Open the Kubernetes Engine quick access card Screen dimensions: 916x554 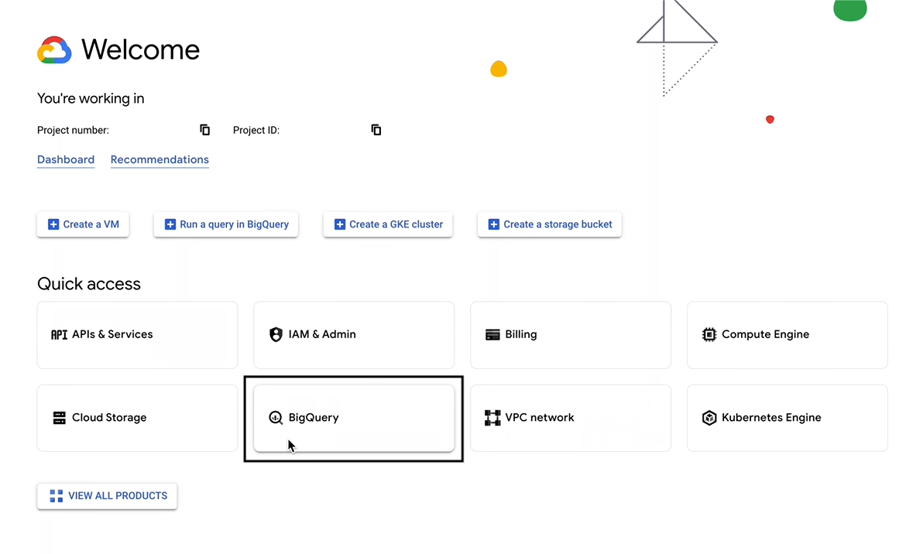(x=787, y=418)
